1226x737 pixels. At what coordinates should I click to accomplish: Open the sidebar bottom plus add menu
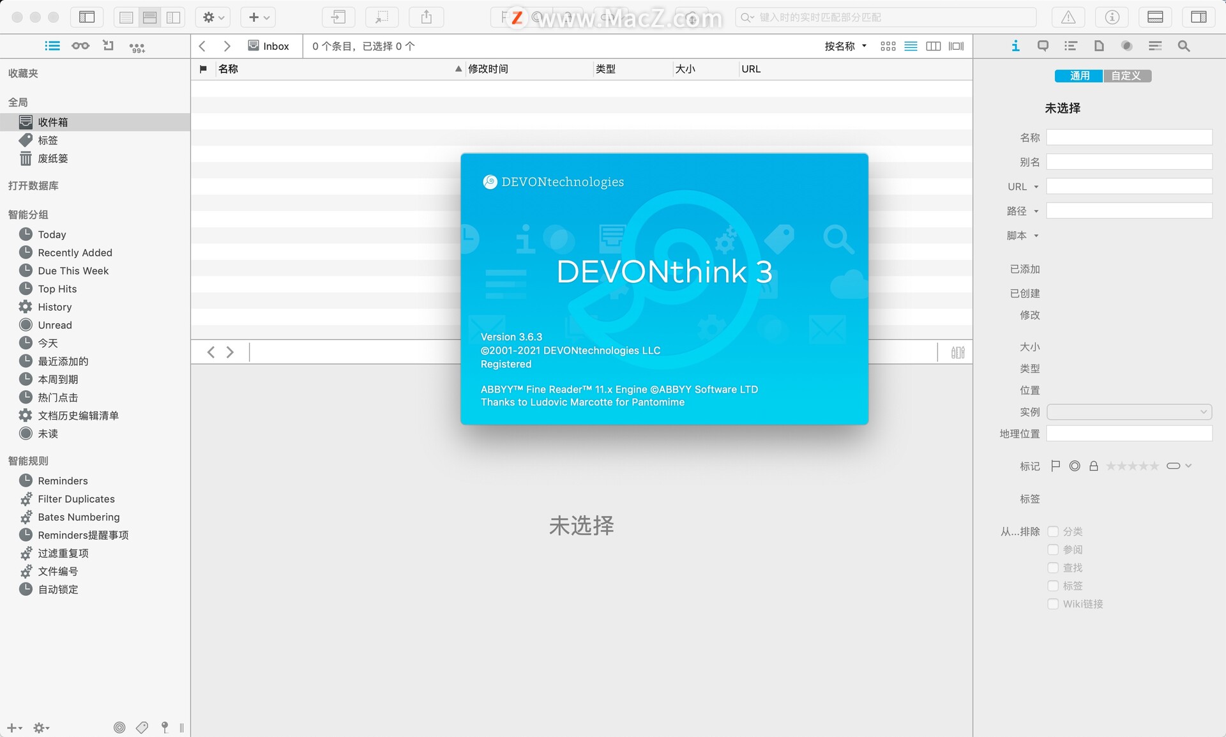tap(15, 727)
